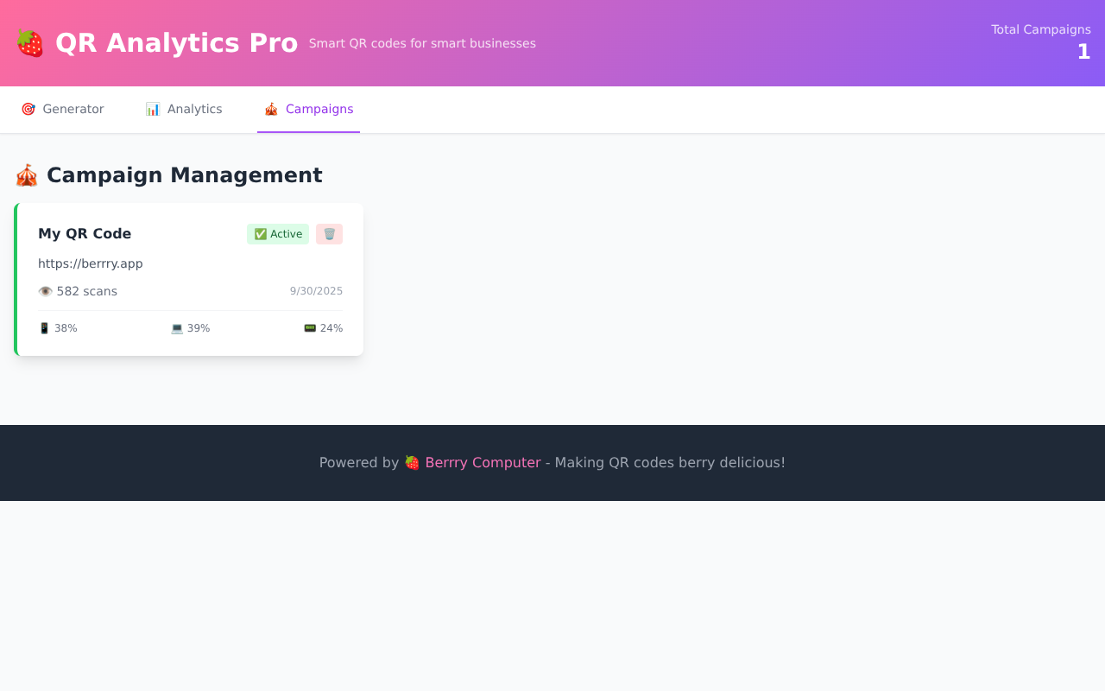This screenshot has width=1105, height=691.
Task: Open the Analytics tab
Action: click(184, 109)
